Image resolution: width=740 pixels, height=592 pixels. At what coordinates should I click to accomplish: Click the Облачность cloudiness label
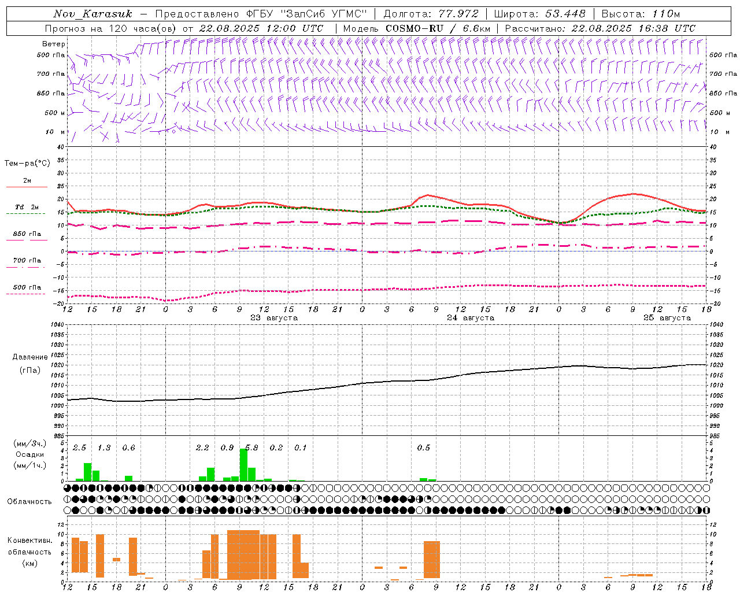pyautogui.click(x=29, y=501)
